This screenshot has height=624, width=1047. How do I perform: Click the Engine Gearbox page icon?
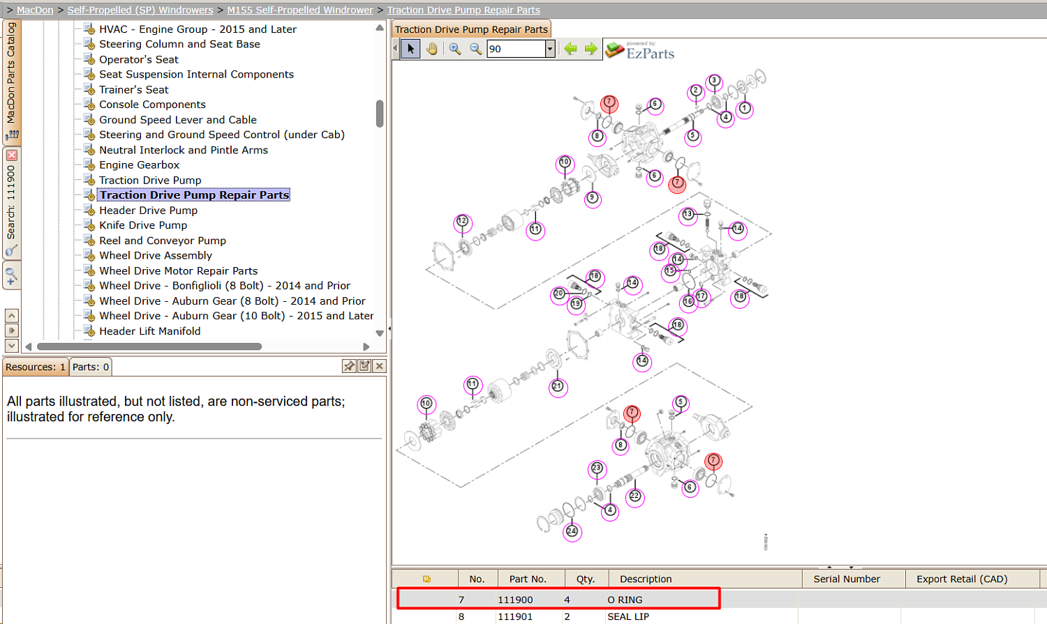[89, 165]
